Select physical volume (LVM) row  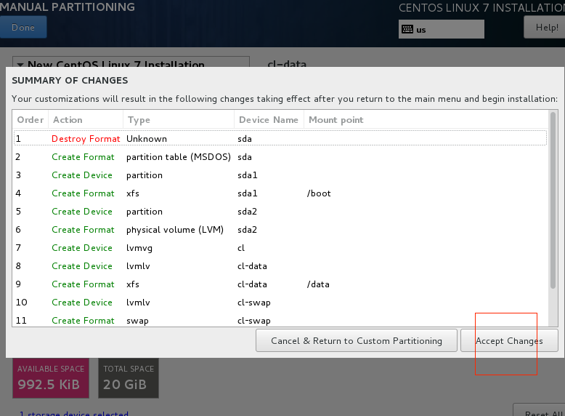point(280,230)
